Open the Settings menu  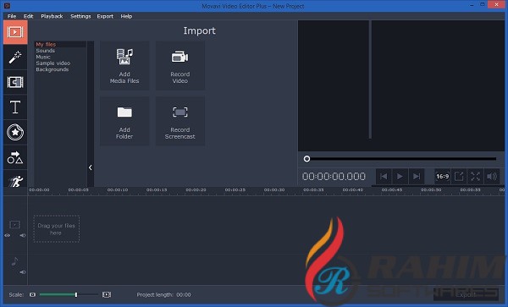pos(80,16)
